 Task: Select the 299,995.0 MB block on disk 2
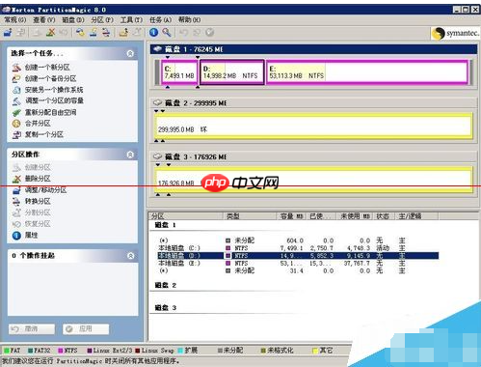(x=314, y=126)
